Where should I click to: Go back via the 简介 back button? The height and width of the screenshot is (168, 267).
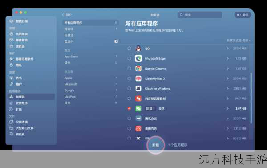pyautogui.click(x=67, y=15)
